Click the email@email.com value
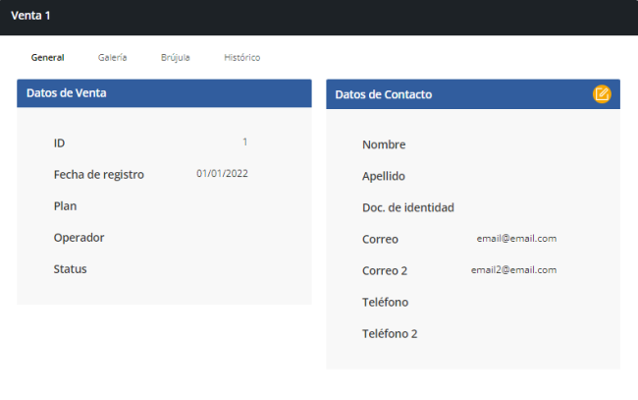 pyautogui.click(x=516, y=238)
